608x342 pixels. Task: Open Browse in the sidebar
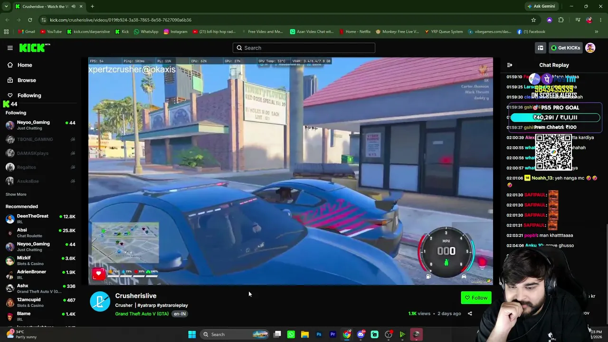coord(27,80)
